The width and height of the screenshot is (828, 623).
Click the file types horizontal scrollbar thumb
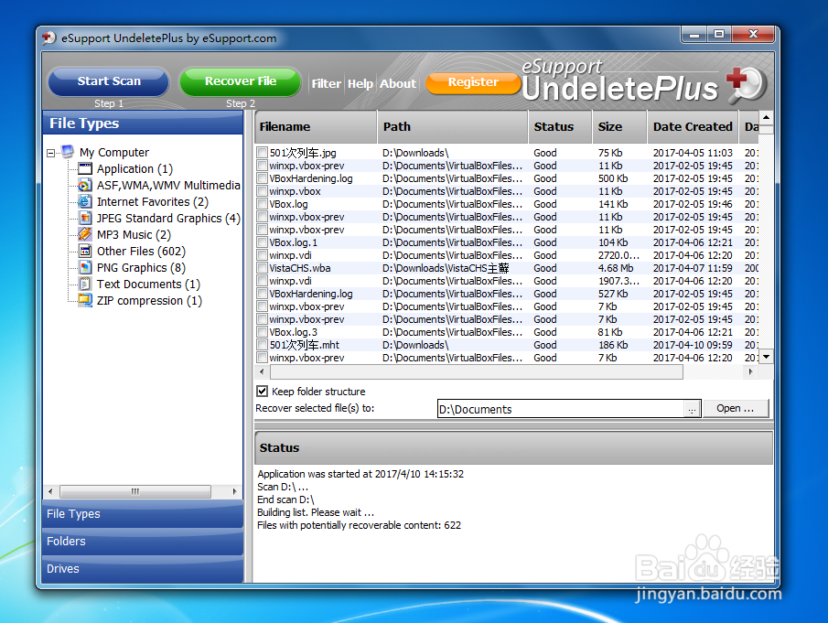(x=135, y=491)
